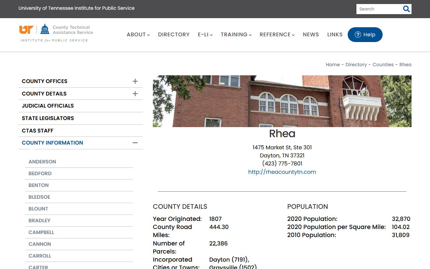The image size is (430, 269).
Task: Click the population density value 104.02
Action: [401, 227]
